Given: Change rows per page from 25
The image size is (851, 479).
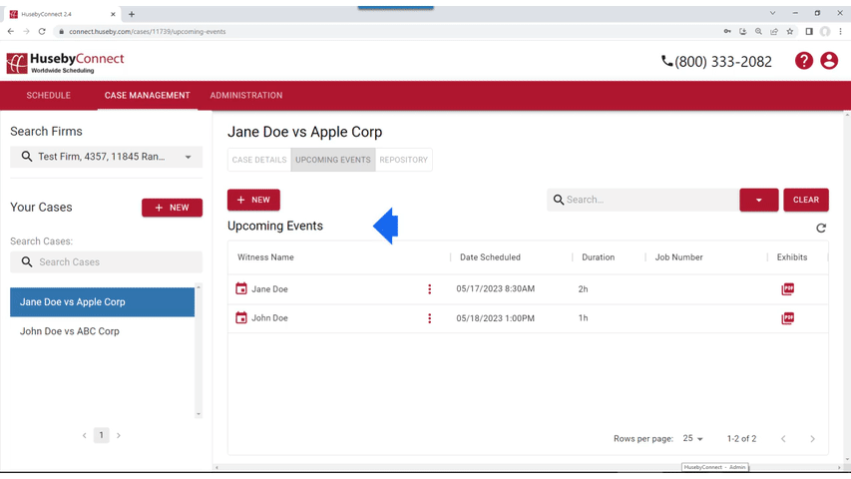Looking at the screenshot, I should click(x=692, y=438).
